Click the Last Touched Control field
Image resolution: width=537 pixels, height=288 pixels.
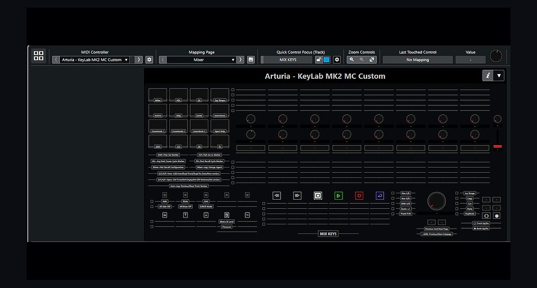point(417,60)
